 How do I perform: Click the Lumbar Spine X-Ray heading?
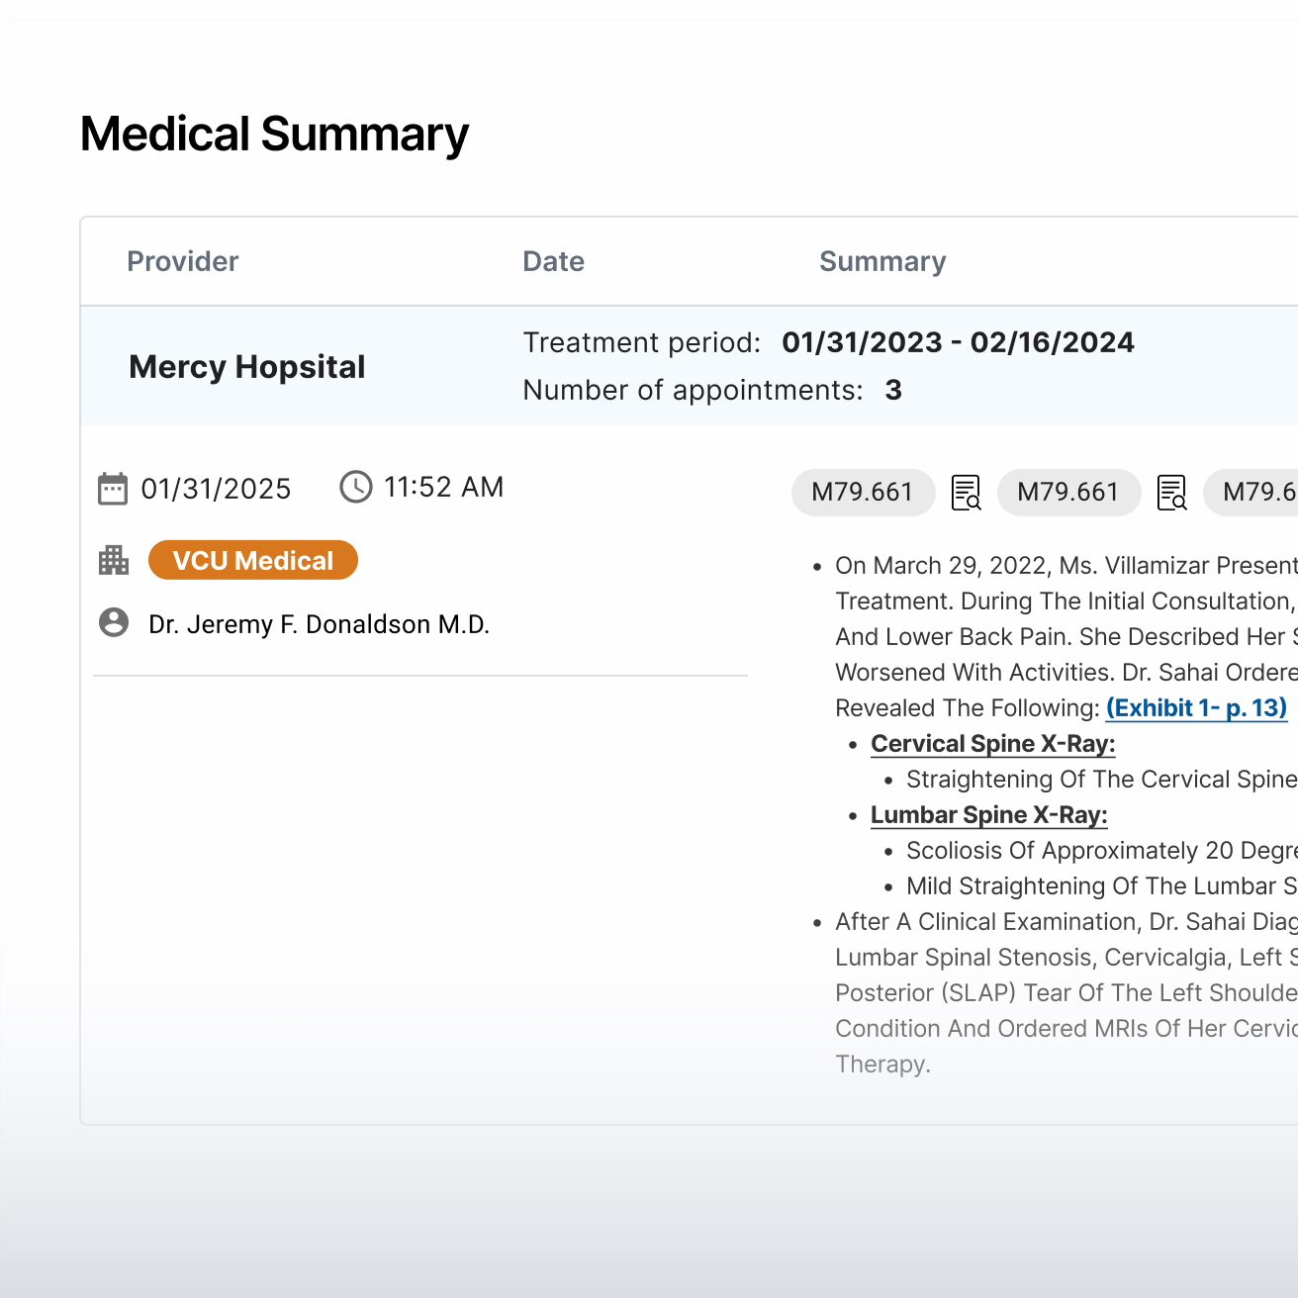pos(988,815)
